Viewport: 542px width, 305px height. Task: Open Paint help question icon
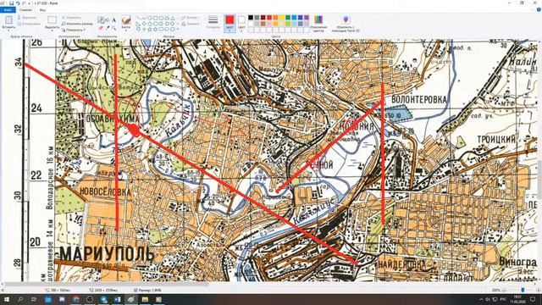pos(539,9)
